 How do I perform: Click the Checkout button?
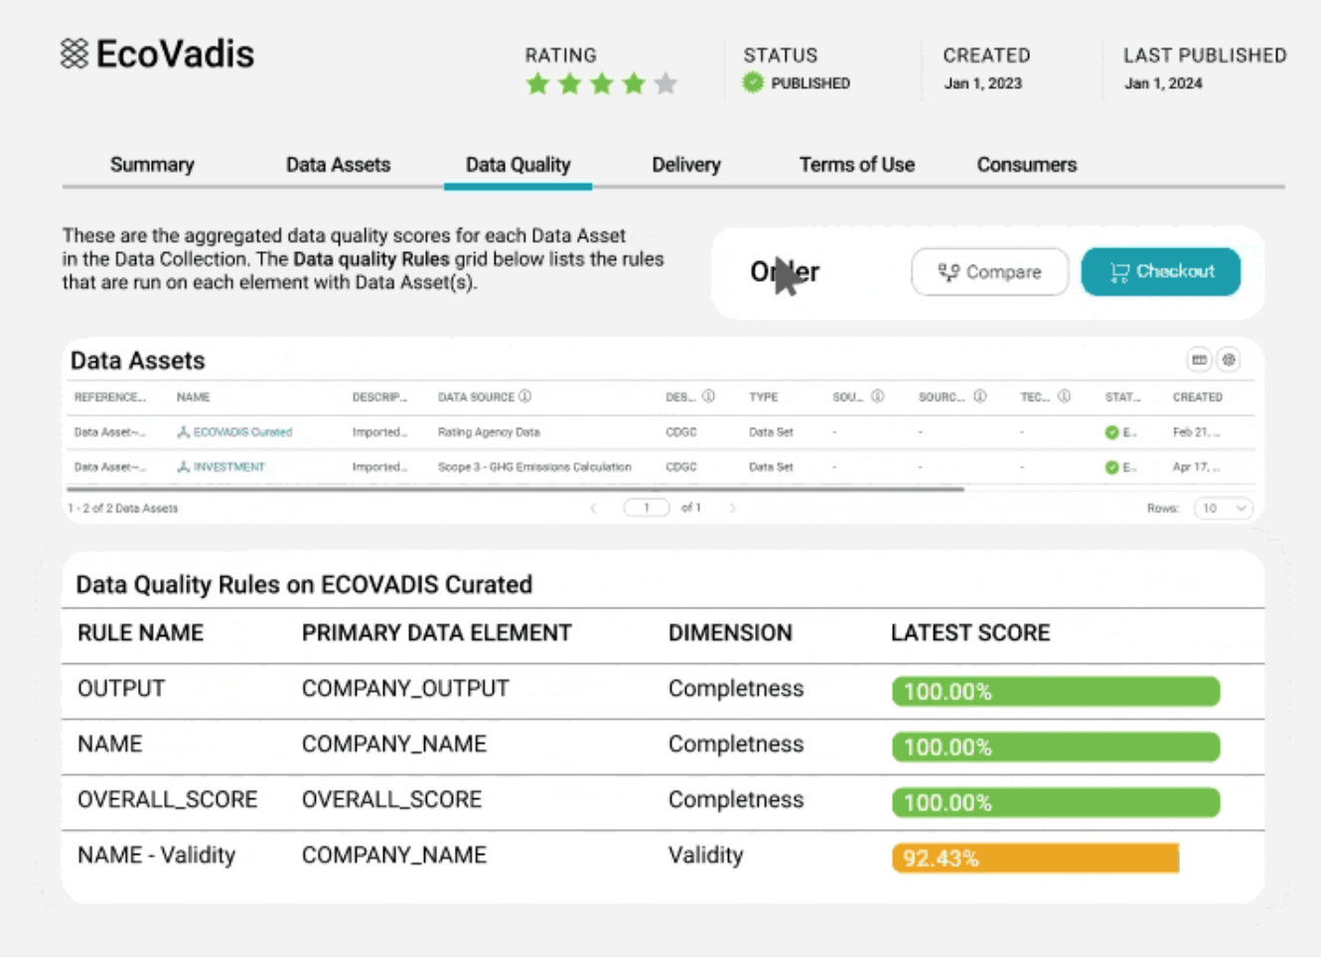[1160, 271]
